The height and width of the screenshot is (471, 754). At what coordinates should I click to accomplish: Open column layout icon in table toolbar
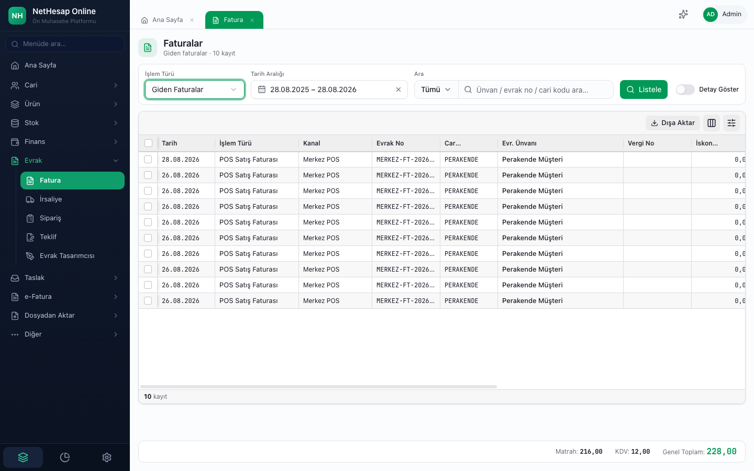tap(712, 123)
